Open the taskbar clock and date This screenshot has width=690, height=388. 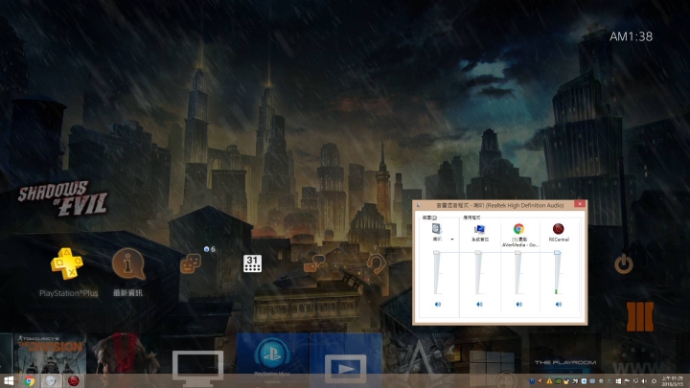pos(673,381)
